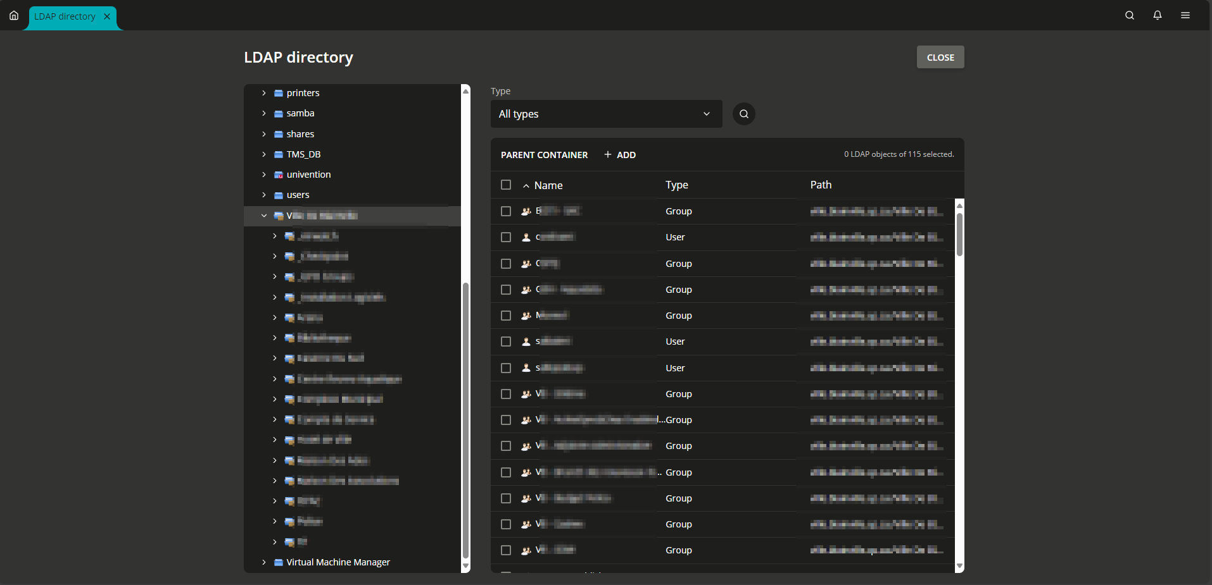
Task: Open the Type dropdown showing All types
Action: pos(607,114)
